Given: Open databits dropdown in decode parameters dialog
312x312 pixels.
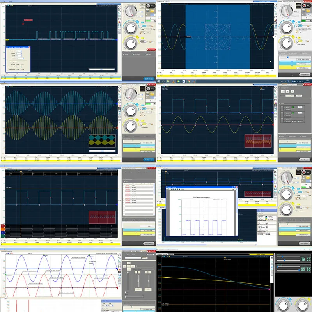Looking at the screenshot, I should [x=19, y=53].
